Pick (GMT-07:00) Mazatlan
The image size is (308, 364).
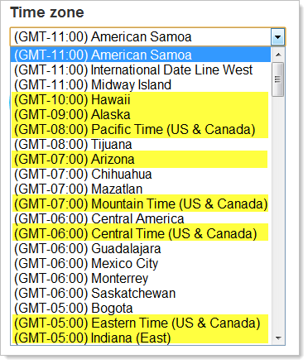coord(141,189)
